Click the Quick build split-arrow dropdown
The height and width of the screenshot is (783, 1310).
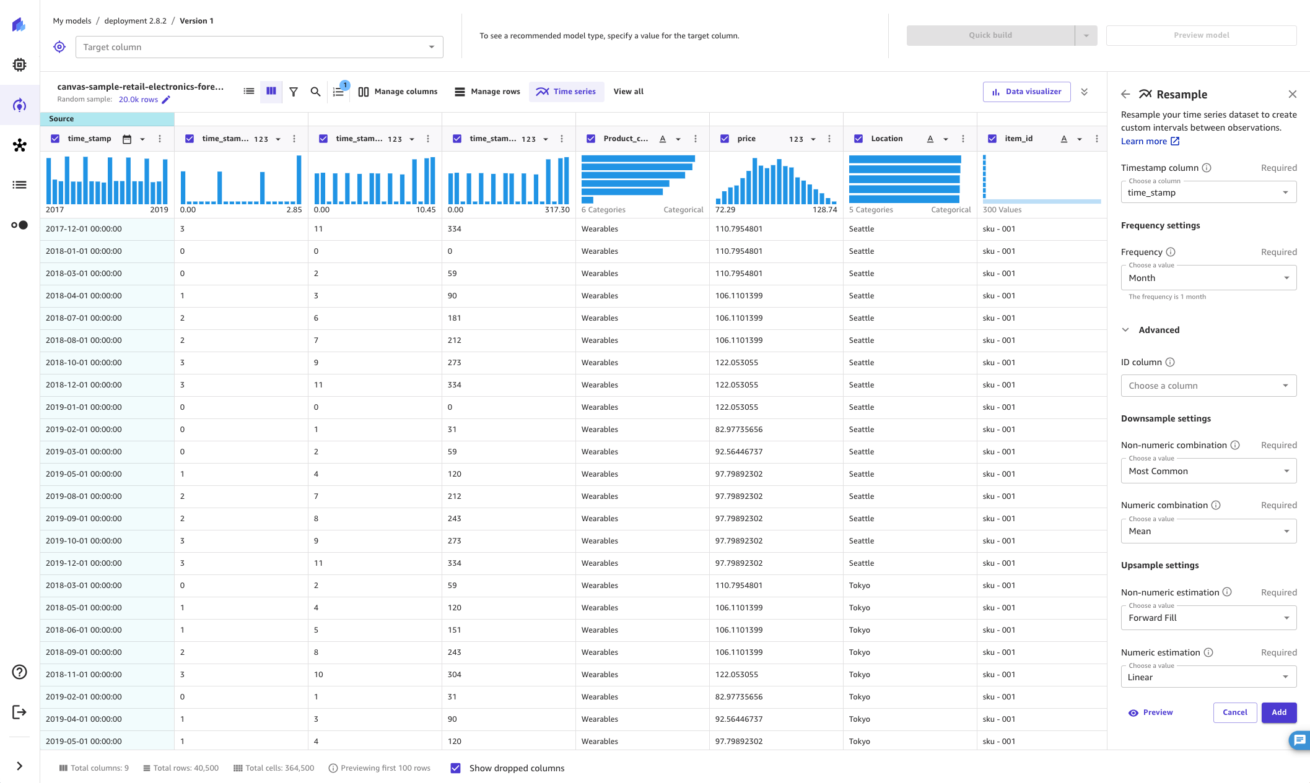click(x=1085, y=35)
